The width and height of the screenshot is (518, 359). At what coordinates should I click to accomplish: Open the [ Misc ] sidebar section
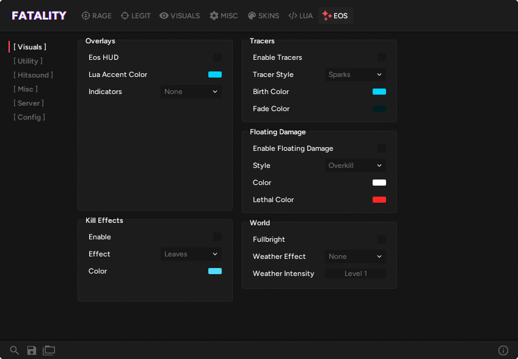(x=26, y=89)
